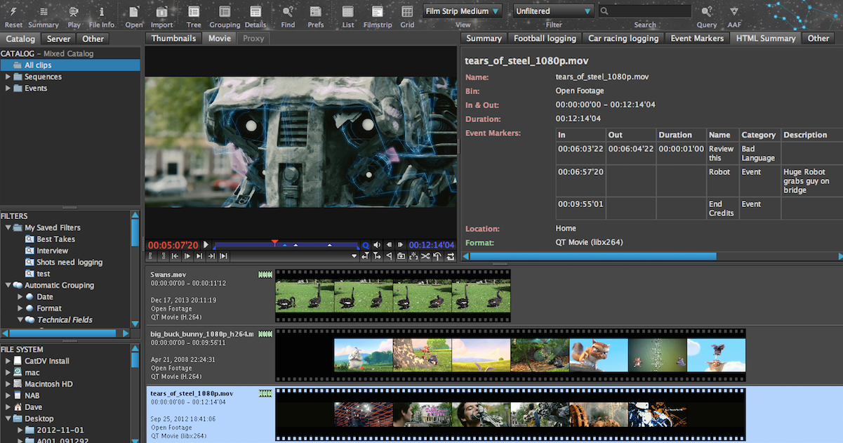Click the scissors split clip icon
The width and height of the screenshot is (843, 443).
[425, 256]
